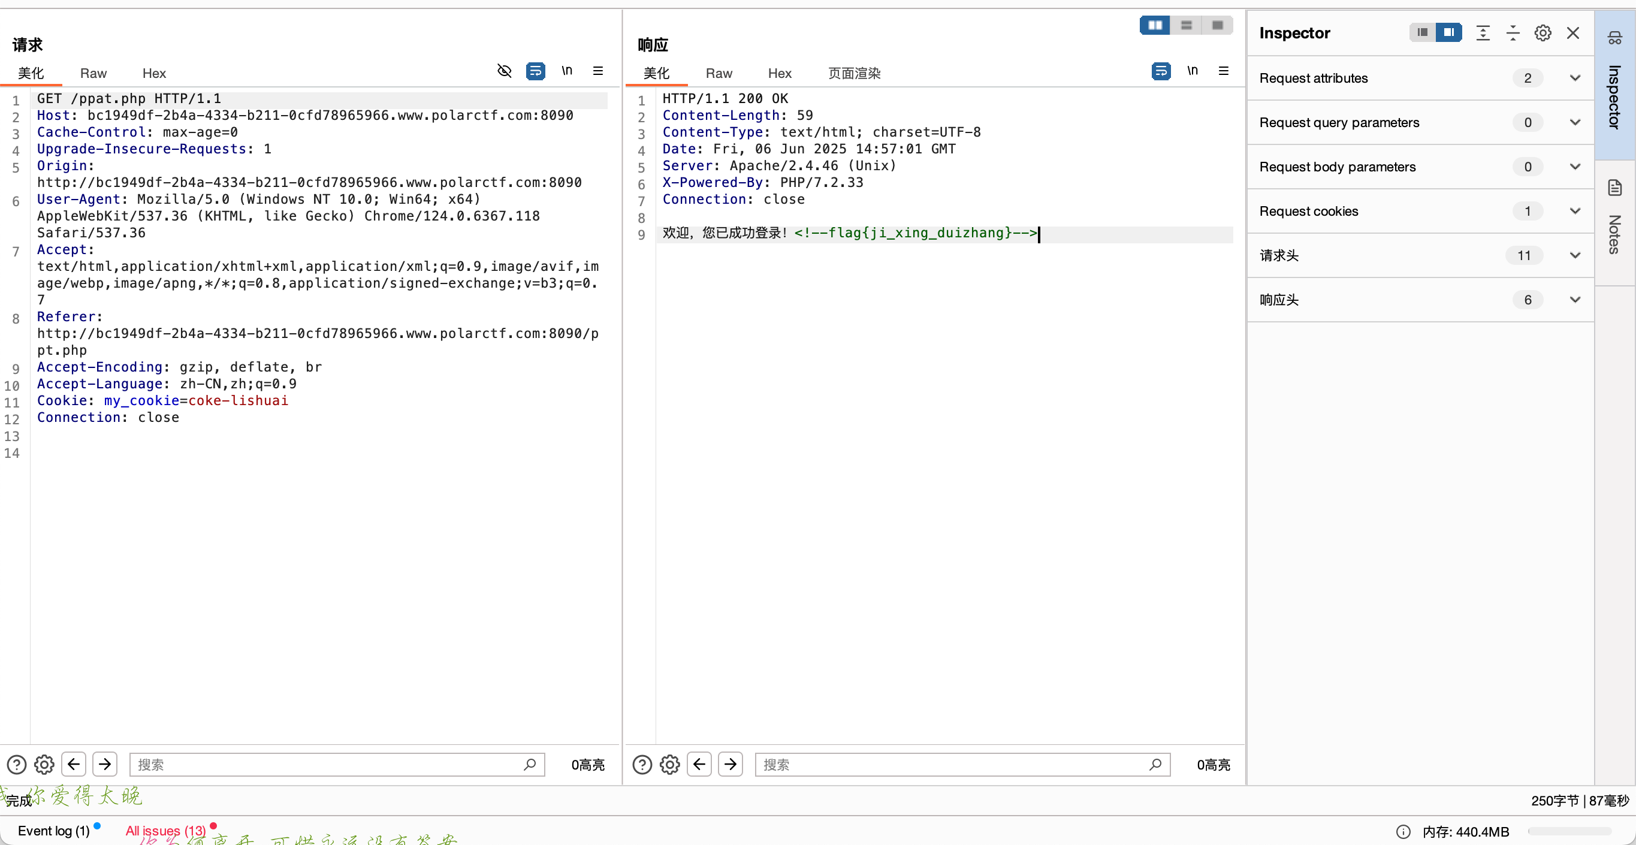Open All issues link
The image size is (1636, 845).
tap(165, 831)
